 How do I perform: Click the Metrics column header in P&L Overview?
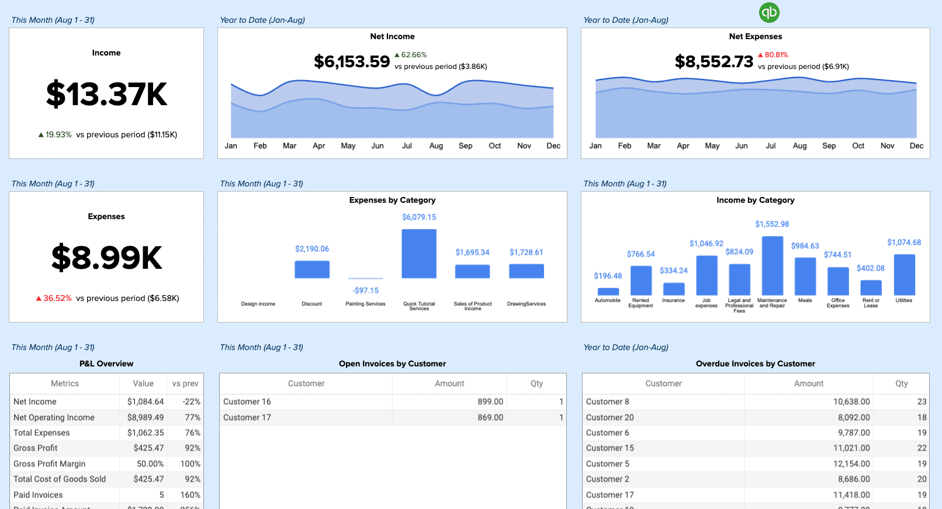coord(65,384)
